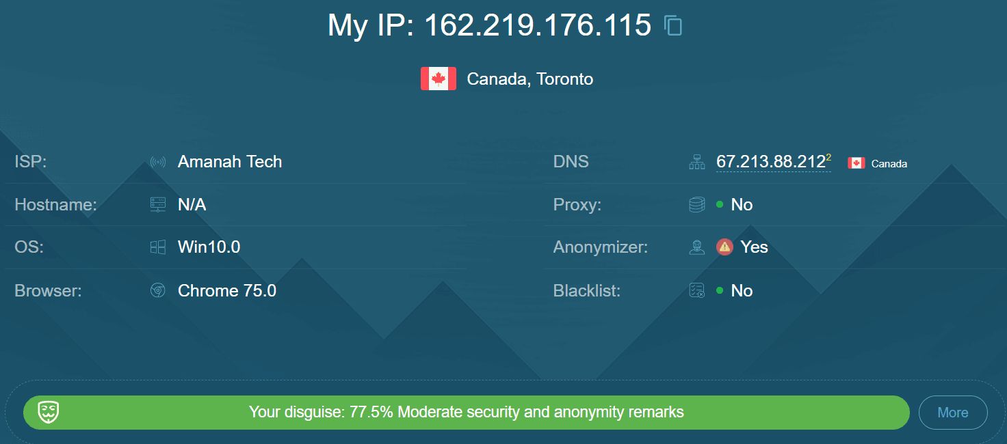Click the Amanah Tech ISP name
Image resolution: width=1007 pixels, height=444 pixels.
click(x=230, y=162)
